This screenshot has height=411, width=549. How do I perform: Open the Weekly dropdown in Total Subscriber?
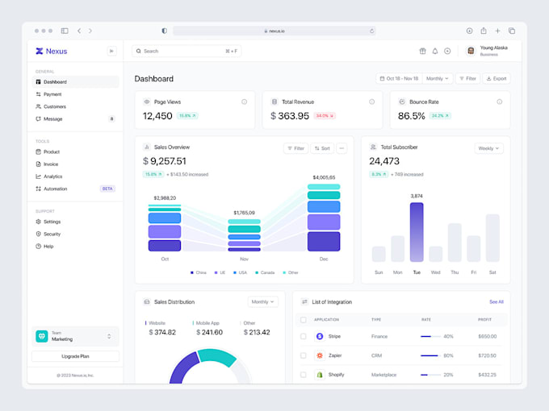point(488,148)
